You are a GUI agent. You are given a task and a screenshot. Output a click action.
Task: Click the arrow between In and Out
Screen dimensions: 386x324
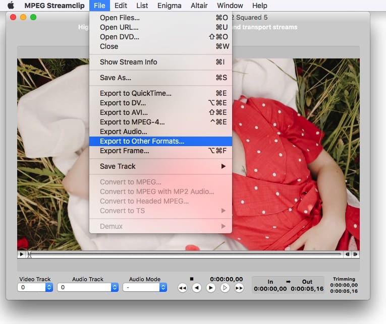tap(289, 282)
